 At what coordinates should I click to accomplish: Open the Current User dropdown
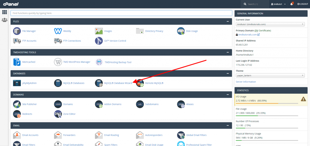[x=270, y=24]
